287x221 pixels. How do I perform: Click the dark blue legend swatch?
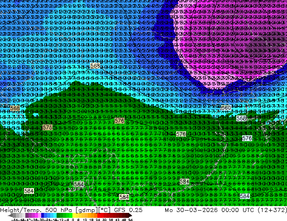(43, 215)
